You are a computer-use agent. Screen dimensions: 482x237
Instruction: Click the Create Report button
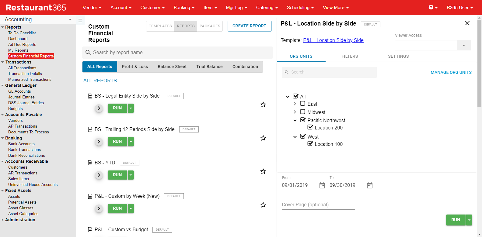pos(250,26)
